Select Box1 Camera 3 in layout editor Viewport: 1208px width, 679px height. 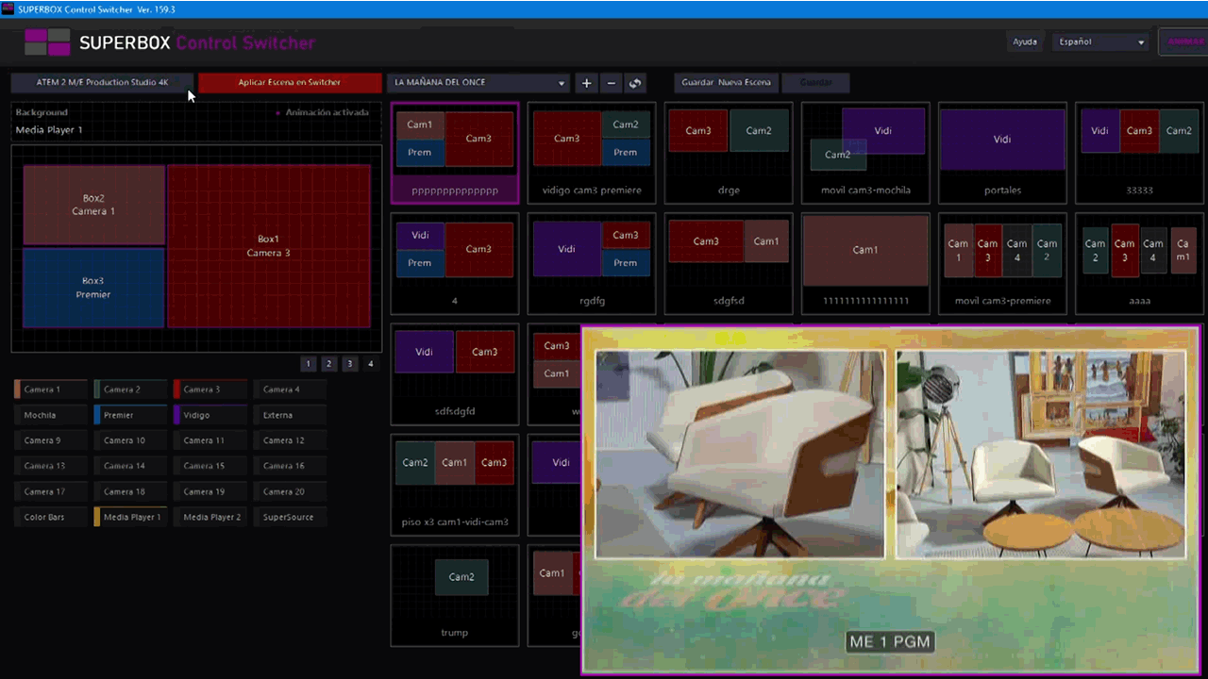[x=269, y=246]
